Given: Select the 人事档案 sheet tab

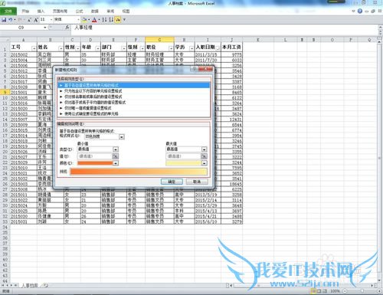Looking at the screenshot, I should 30,285.
